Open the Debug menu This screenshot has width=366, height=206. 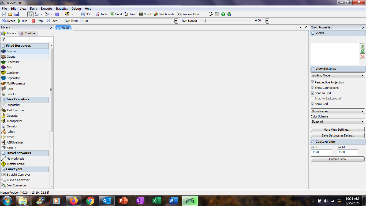click(x=76, y=9)
